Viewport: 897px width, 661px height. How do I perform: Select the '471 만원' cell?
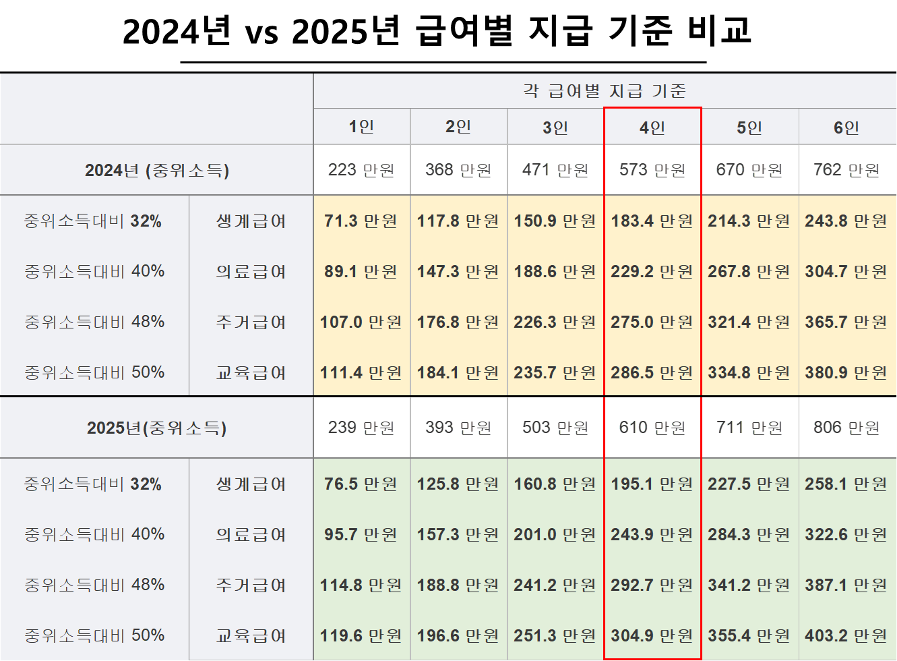(555, 170)
